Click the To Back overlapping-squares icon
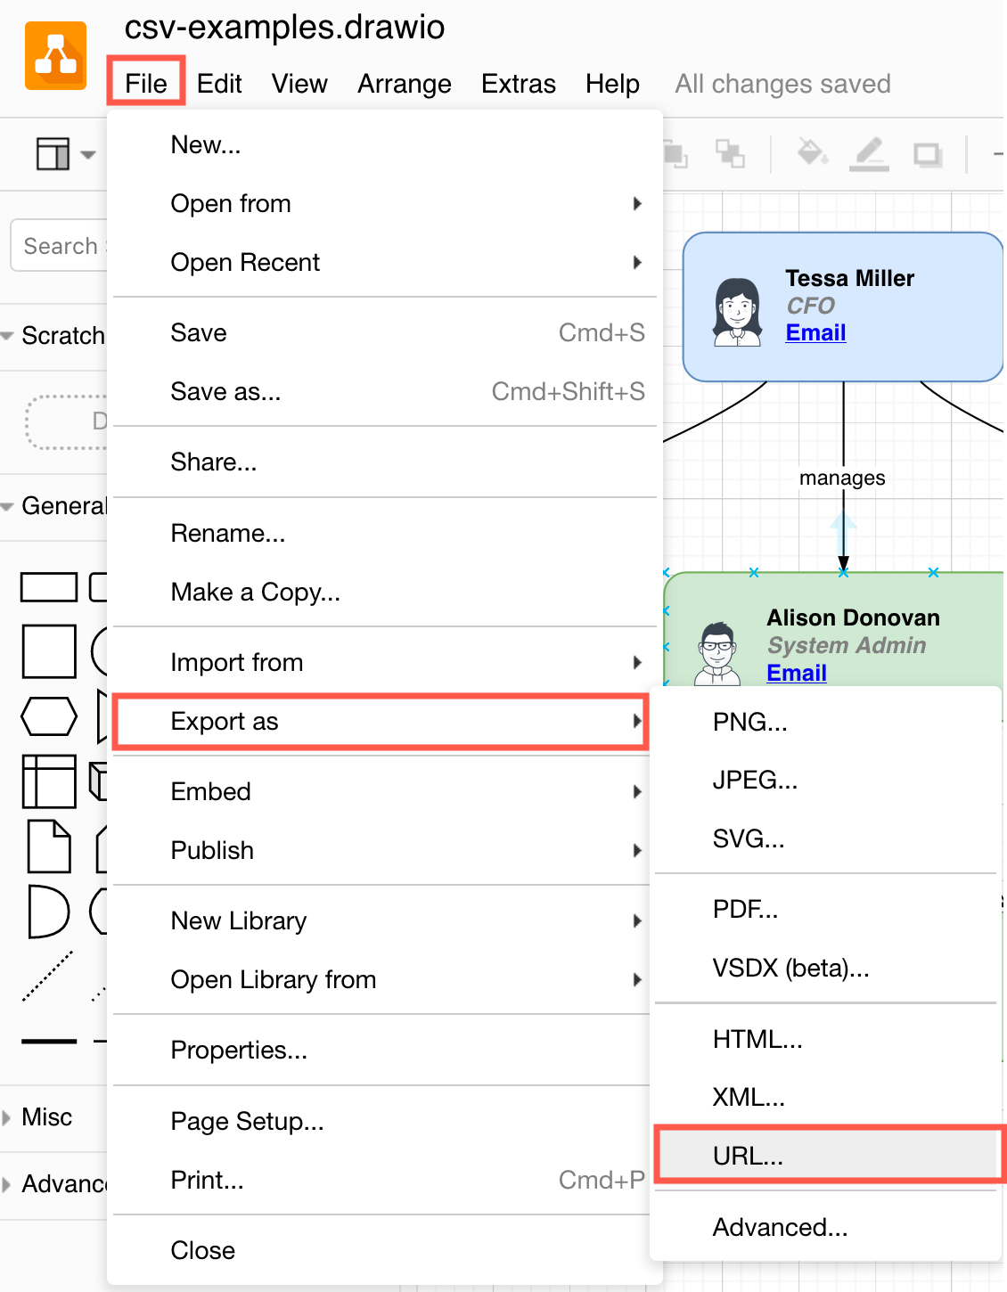The image size is (1007, 1292). pos(733,153)
